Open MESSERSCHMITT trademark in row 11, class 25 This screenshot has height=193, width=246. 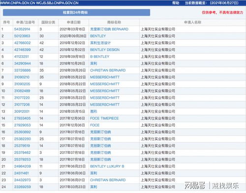tap(105, 98)
